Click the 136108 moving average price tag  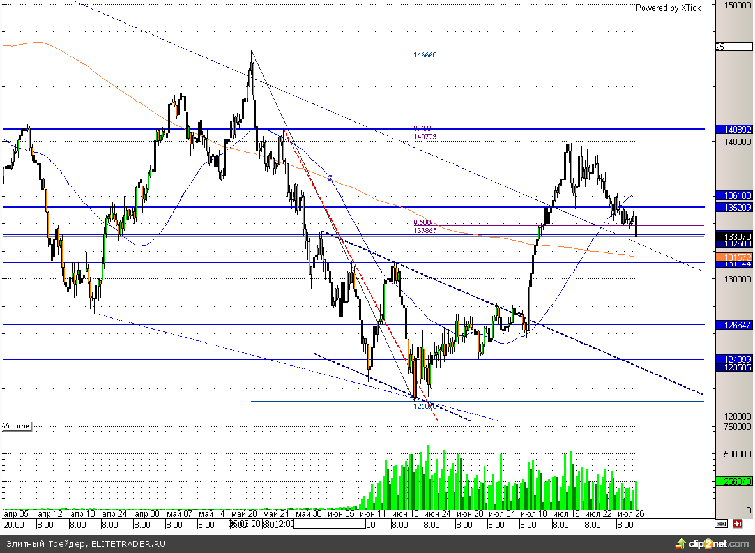tap(733, 195)
